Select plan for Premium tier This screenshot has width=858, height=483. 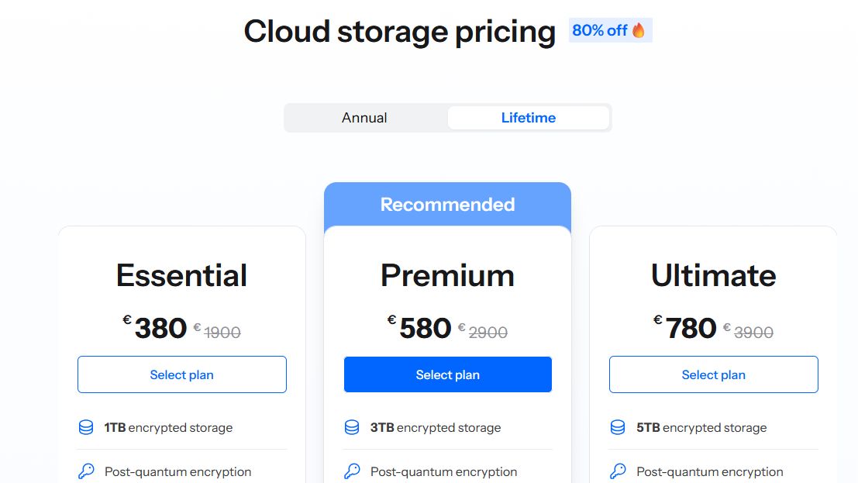[x=448, y=374]
